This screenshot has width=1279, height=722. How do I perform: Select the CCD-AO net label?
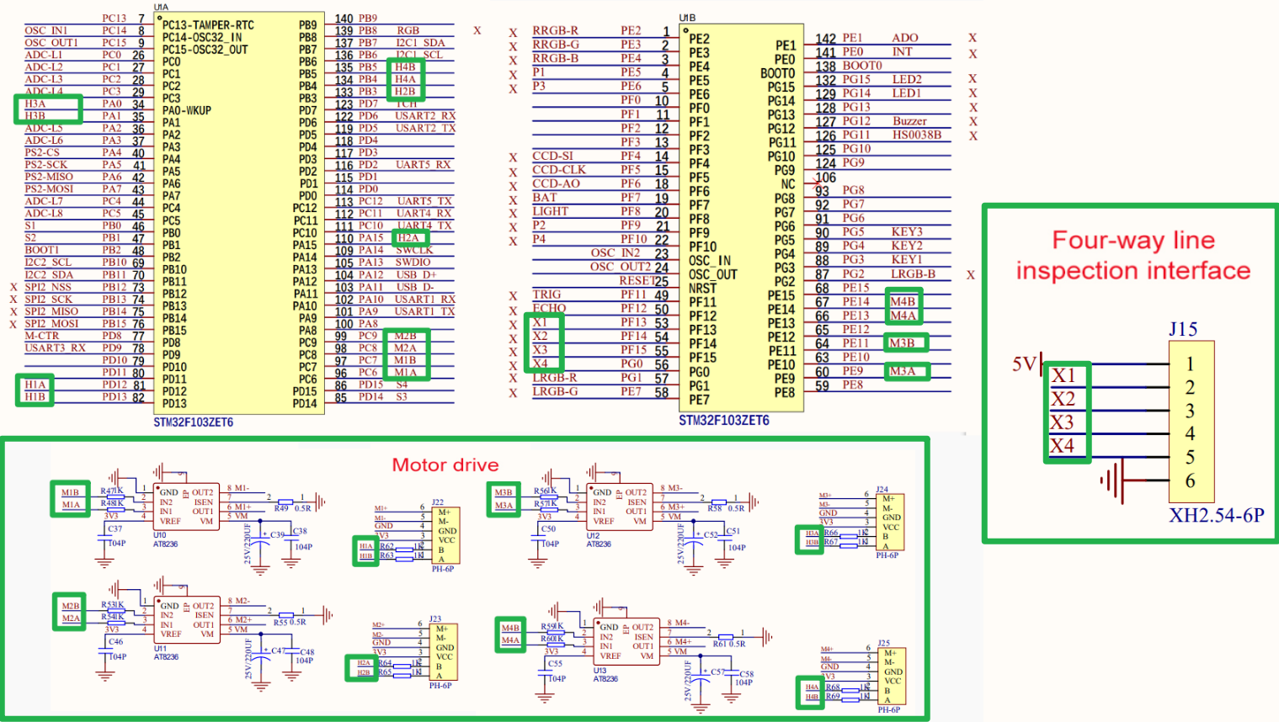pyautogui.click(x=556, y=183)
